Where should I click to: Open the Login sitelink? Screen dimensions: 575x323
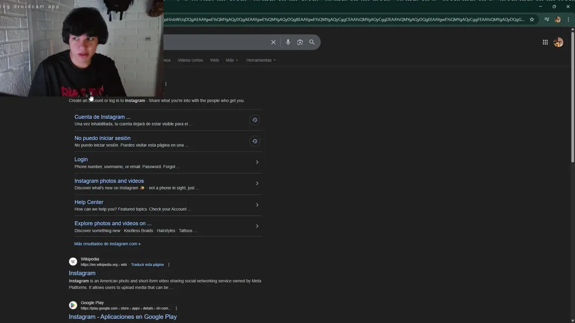[81, 159]
